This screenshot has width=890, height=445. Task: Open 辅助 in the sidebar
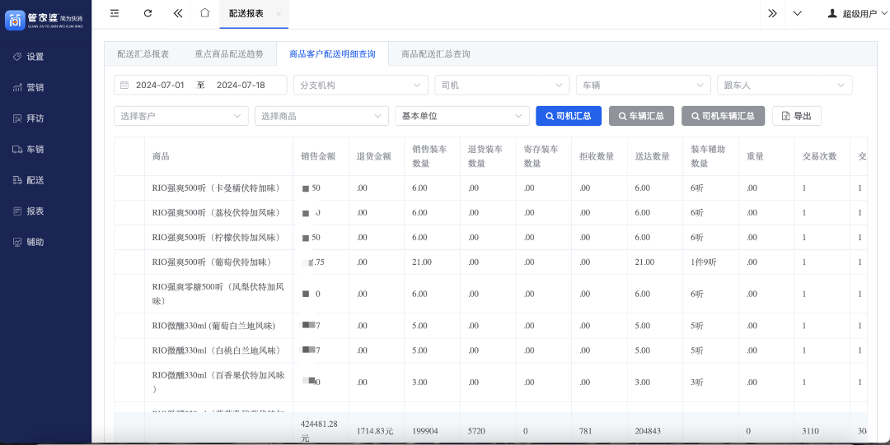click(35, 243)
